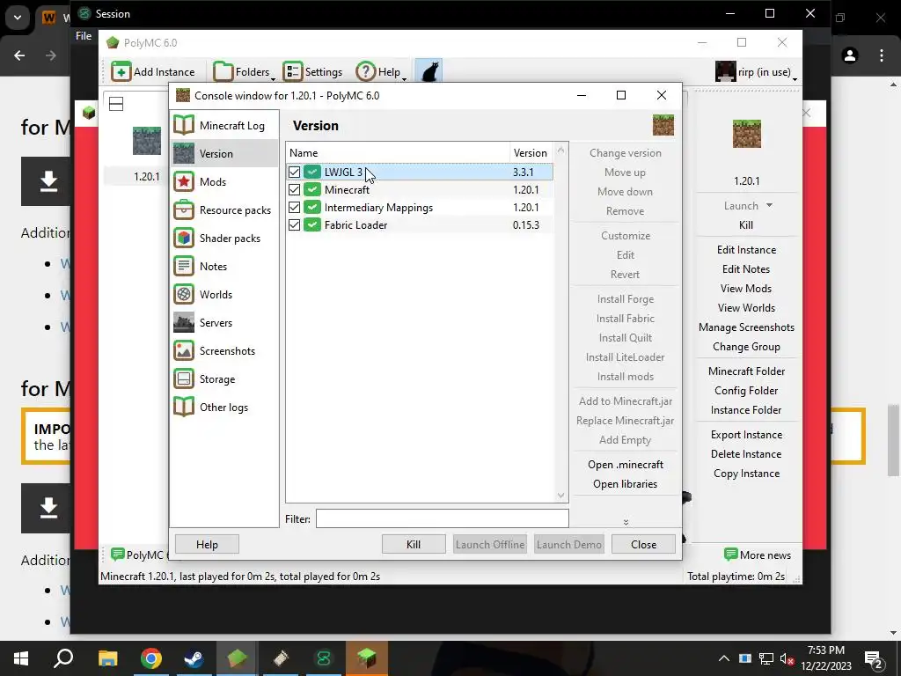Click the grass block icon above 1.20.1 in right panel
The width and height of the screenshot is (901, 676).
[x=746, y=134]
